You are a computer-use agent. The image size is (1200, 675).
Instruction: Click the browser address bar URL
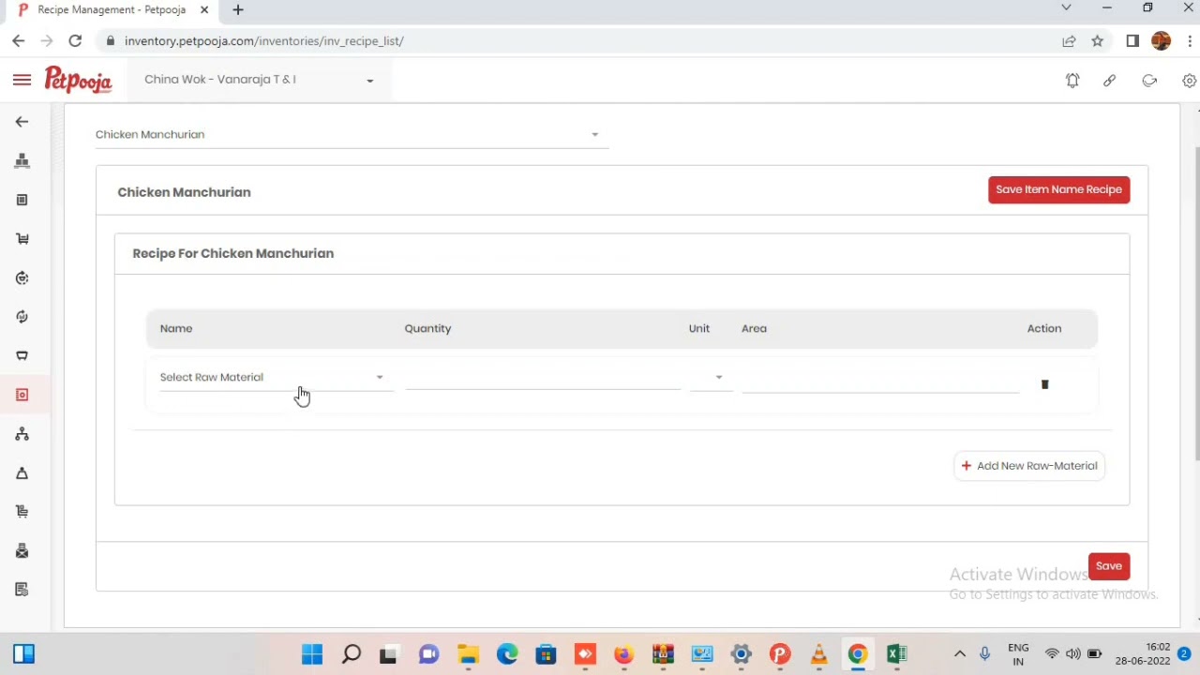click(263, 41)
